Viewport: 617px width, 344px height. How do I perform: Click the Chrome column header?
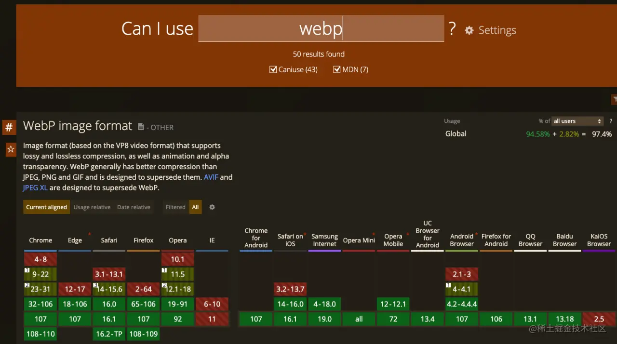(40, 240)
